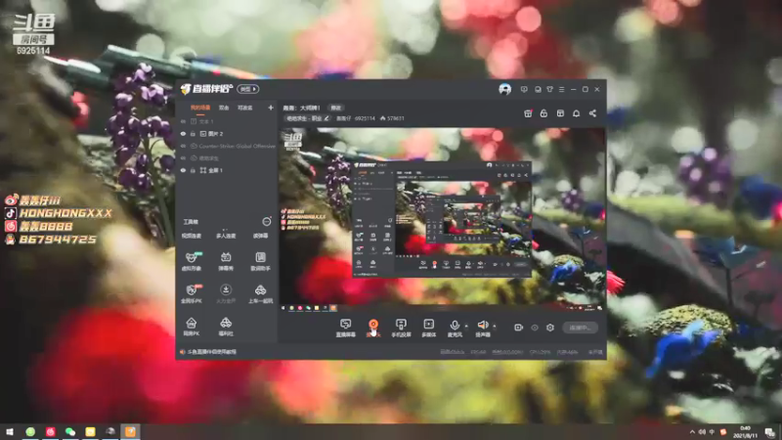Select the Counter-Strike: Global Offensive source row
Viewport: 782px width, 440px height.
pyautogui.click(x=227, y=146)
